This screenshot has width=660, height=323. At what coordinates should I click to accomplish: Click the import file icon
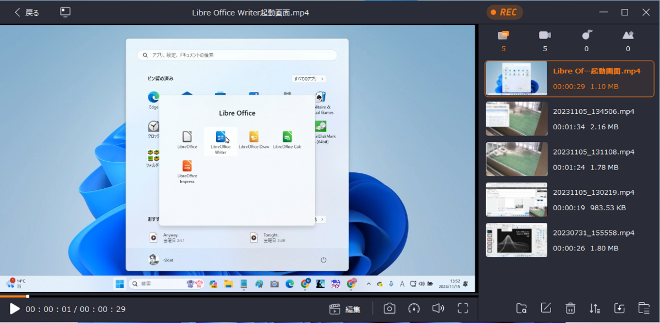(x=619, y=308)
